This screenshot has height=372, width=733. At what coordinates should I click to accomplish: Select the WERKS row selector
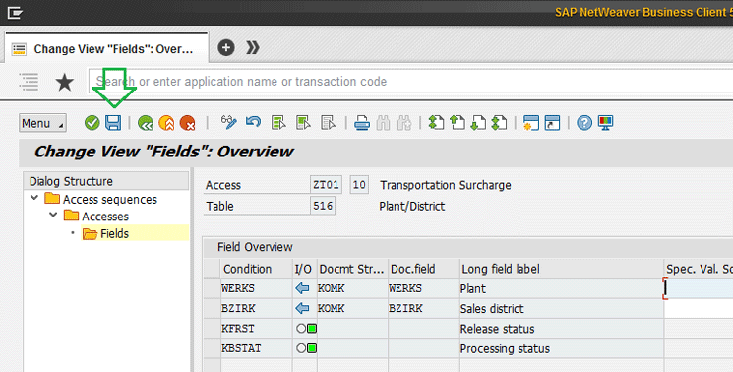[x=213, y=288]
